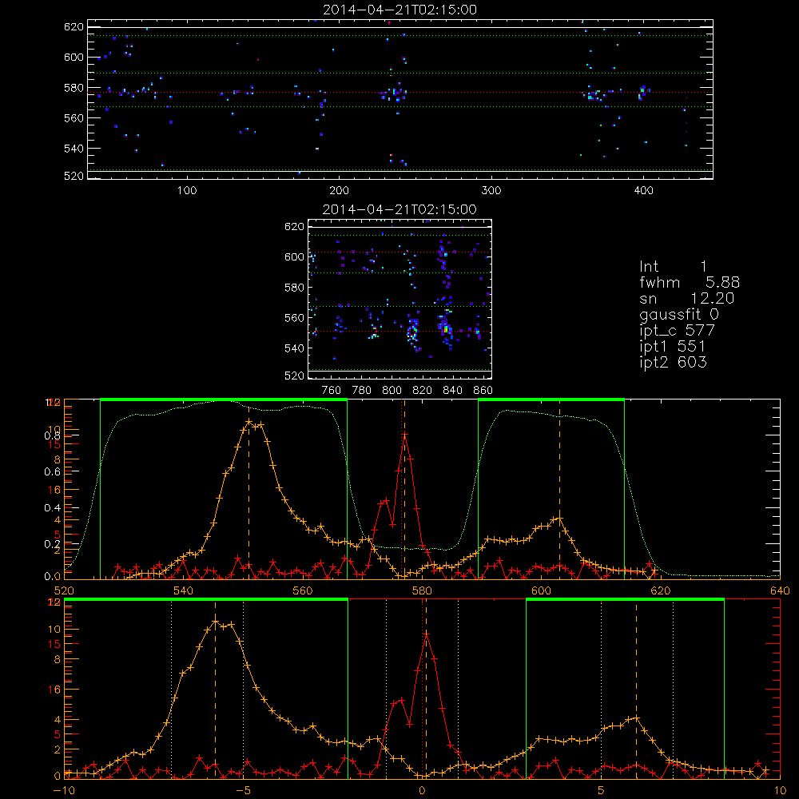Click x-axis label 760 on middle plot
This screenshot has width=799, height=799.
tap(332, 391)
